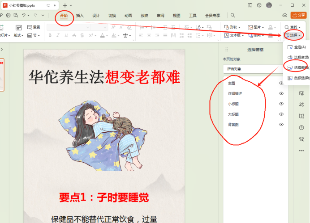Open the font color dropdown arrow
This screenshot has width=310, height=223.
click(107, 35)
